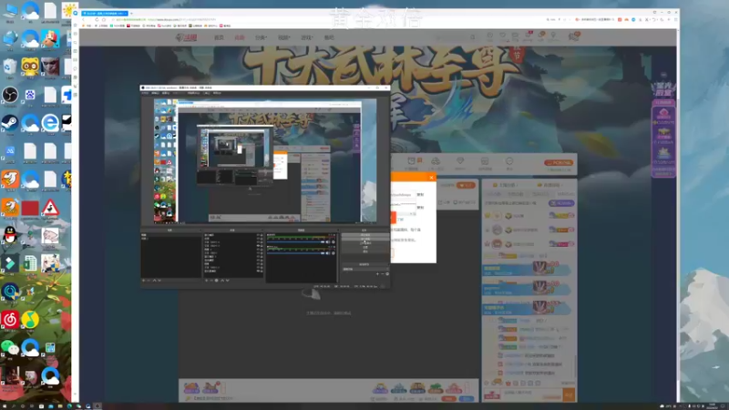Open source properties gear in OBS Sources
This screenshot has height=410, width=729.
217,281
